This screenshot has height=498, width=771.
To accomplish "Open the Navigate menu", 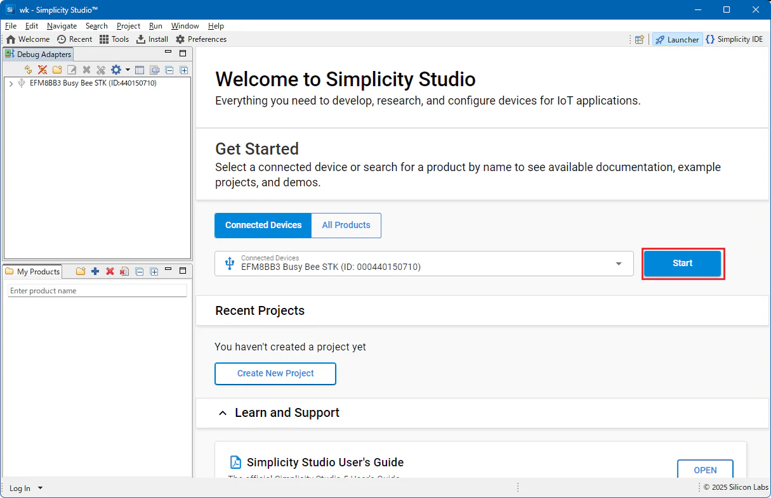I will coord(62,26).
